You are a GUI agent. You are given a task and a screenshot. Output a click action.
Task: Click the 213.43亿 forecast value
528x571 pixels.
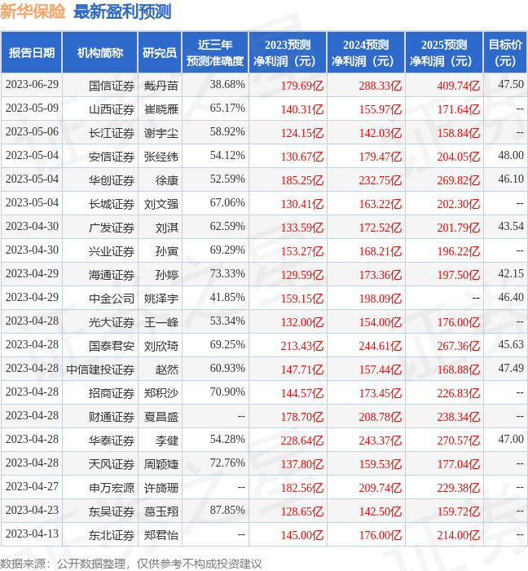pos(301,347)
